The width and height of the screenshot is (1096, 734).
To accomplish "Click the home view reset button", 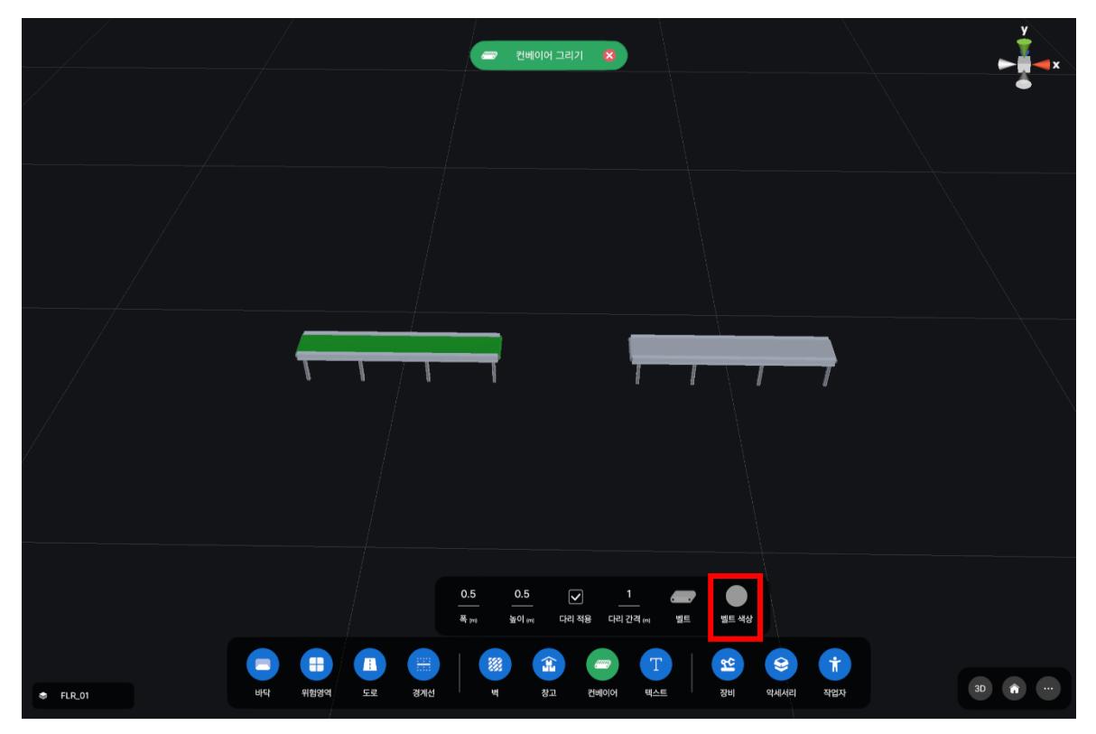I will [1015, 688].
